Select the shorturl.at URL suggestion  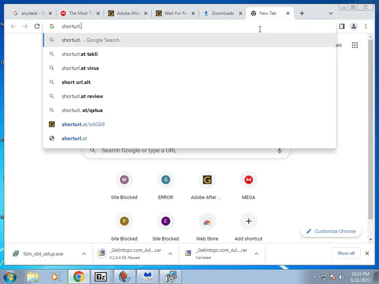pos(189,138)
